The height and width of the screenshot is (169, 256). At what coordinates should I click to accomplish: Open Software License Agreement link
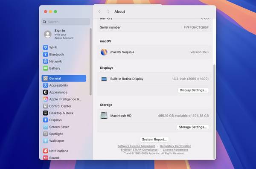point(136,146)
